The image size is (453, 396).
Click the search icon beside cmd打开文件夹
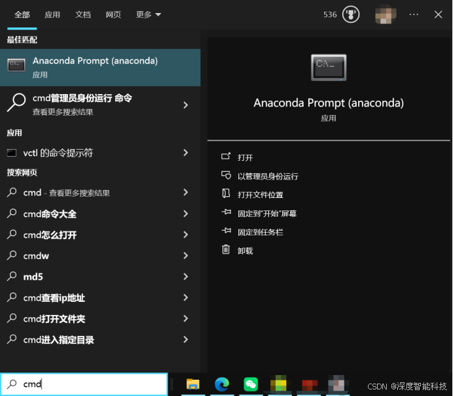[12, 318]
